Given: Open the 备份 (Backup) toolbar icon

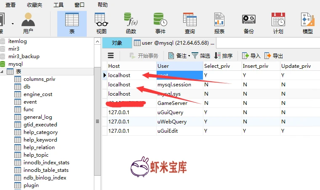Looking at the screenshot, I should (x=248, y=23).
